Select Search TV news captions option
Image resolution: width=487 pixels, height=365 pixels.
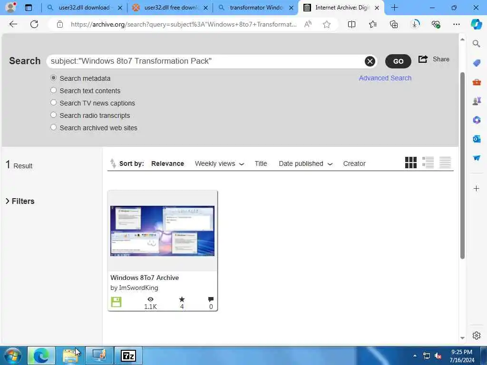[53, 103]
